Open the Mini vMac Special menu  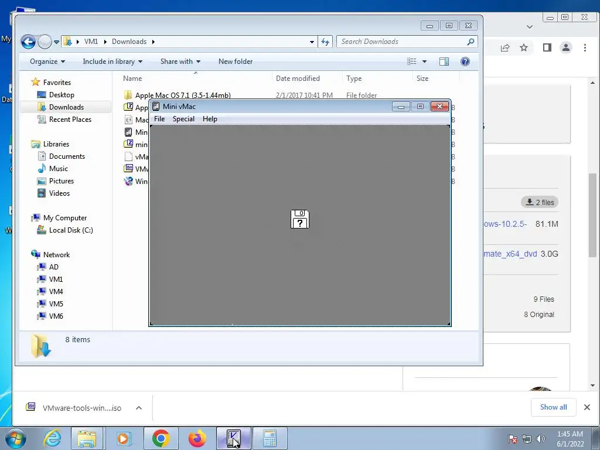tap(183, 118)
